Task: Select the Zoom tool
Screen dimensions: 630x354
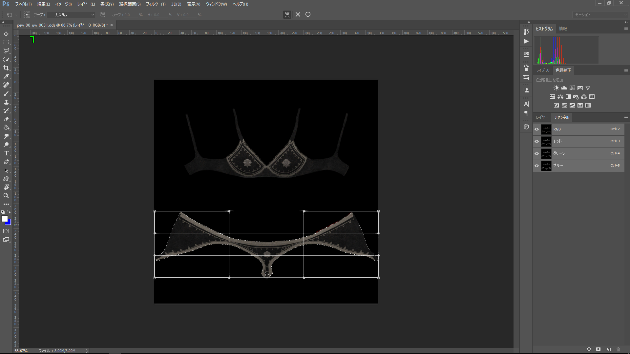Action: [6, 196]
